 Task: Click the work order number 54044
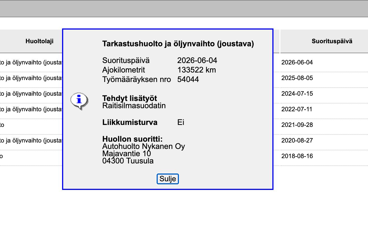point(188,79)
